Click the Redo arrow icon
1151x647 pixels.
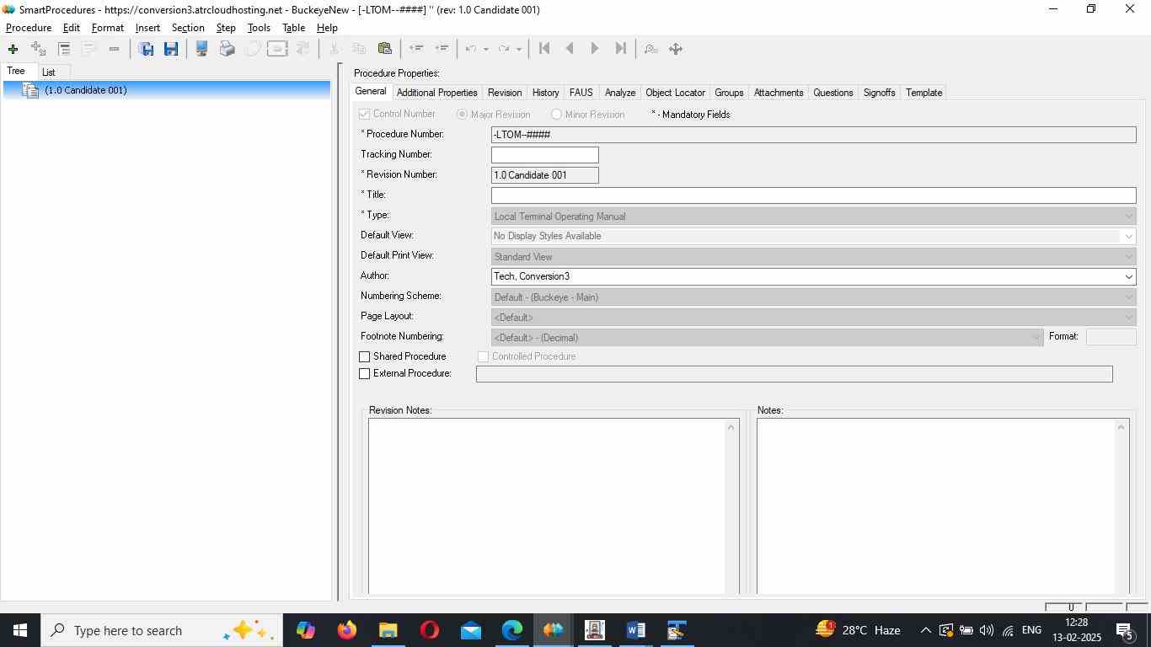pyautogui.click(x=504, y=49)
